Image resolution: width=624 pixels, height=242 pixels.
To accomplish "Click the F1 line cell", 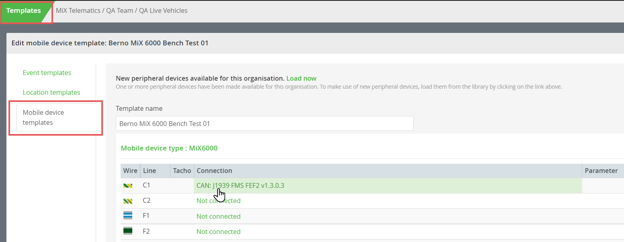I will click(155, 216).
